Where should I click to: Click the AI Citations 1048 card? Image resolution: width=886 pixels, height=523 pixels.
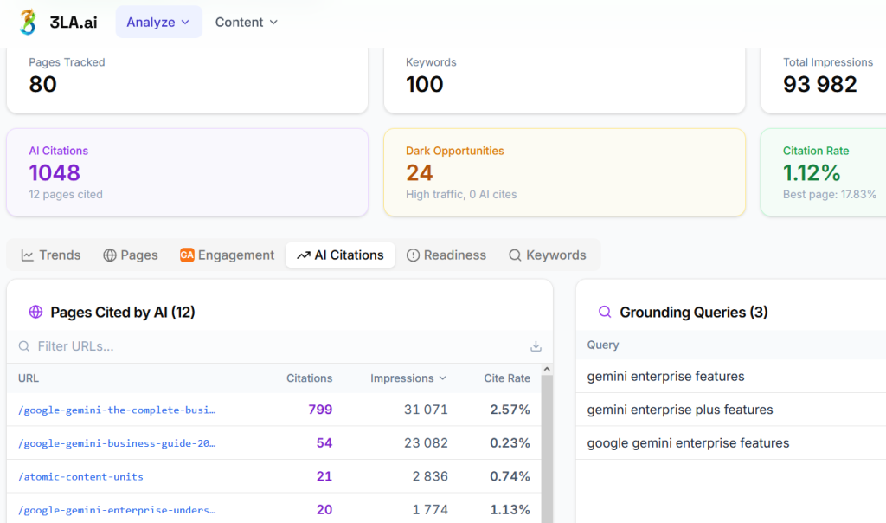[x=187, y=172]
